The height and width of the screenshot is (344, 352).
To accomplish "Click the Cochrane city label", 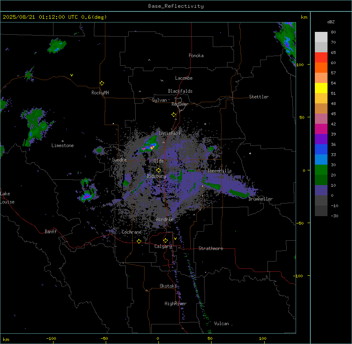I will point(131,232).
